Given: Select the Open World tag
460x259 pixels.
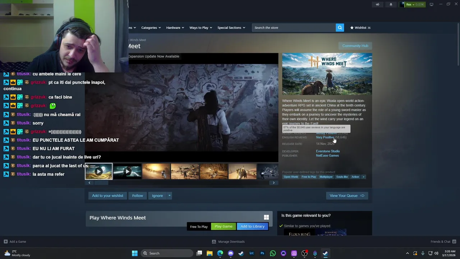Looking at the screenshot, I should (291, 177).
